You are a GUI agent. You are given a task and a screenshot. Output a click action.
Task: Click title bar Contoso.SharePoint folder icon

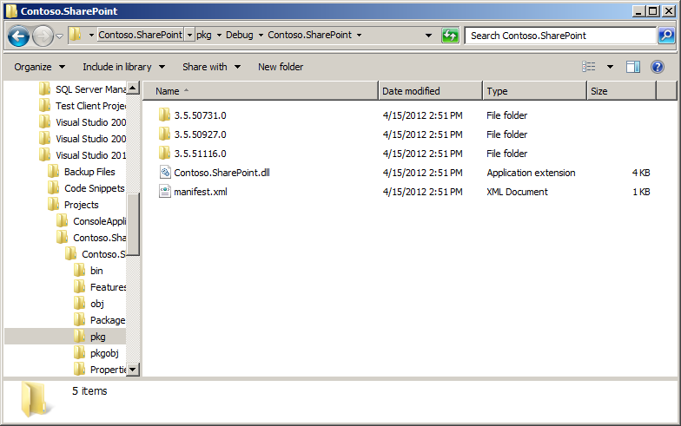[11, 10]
